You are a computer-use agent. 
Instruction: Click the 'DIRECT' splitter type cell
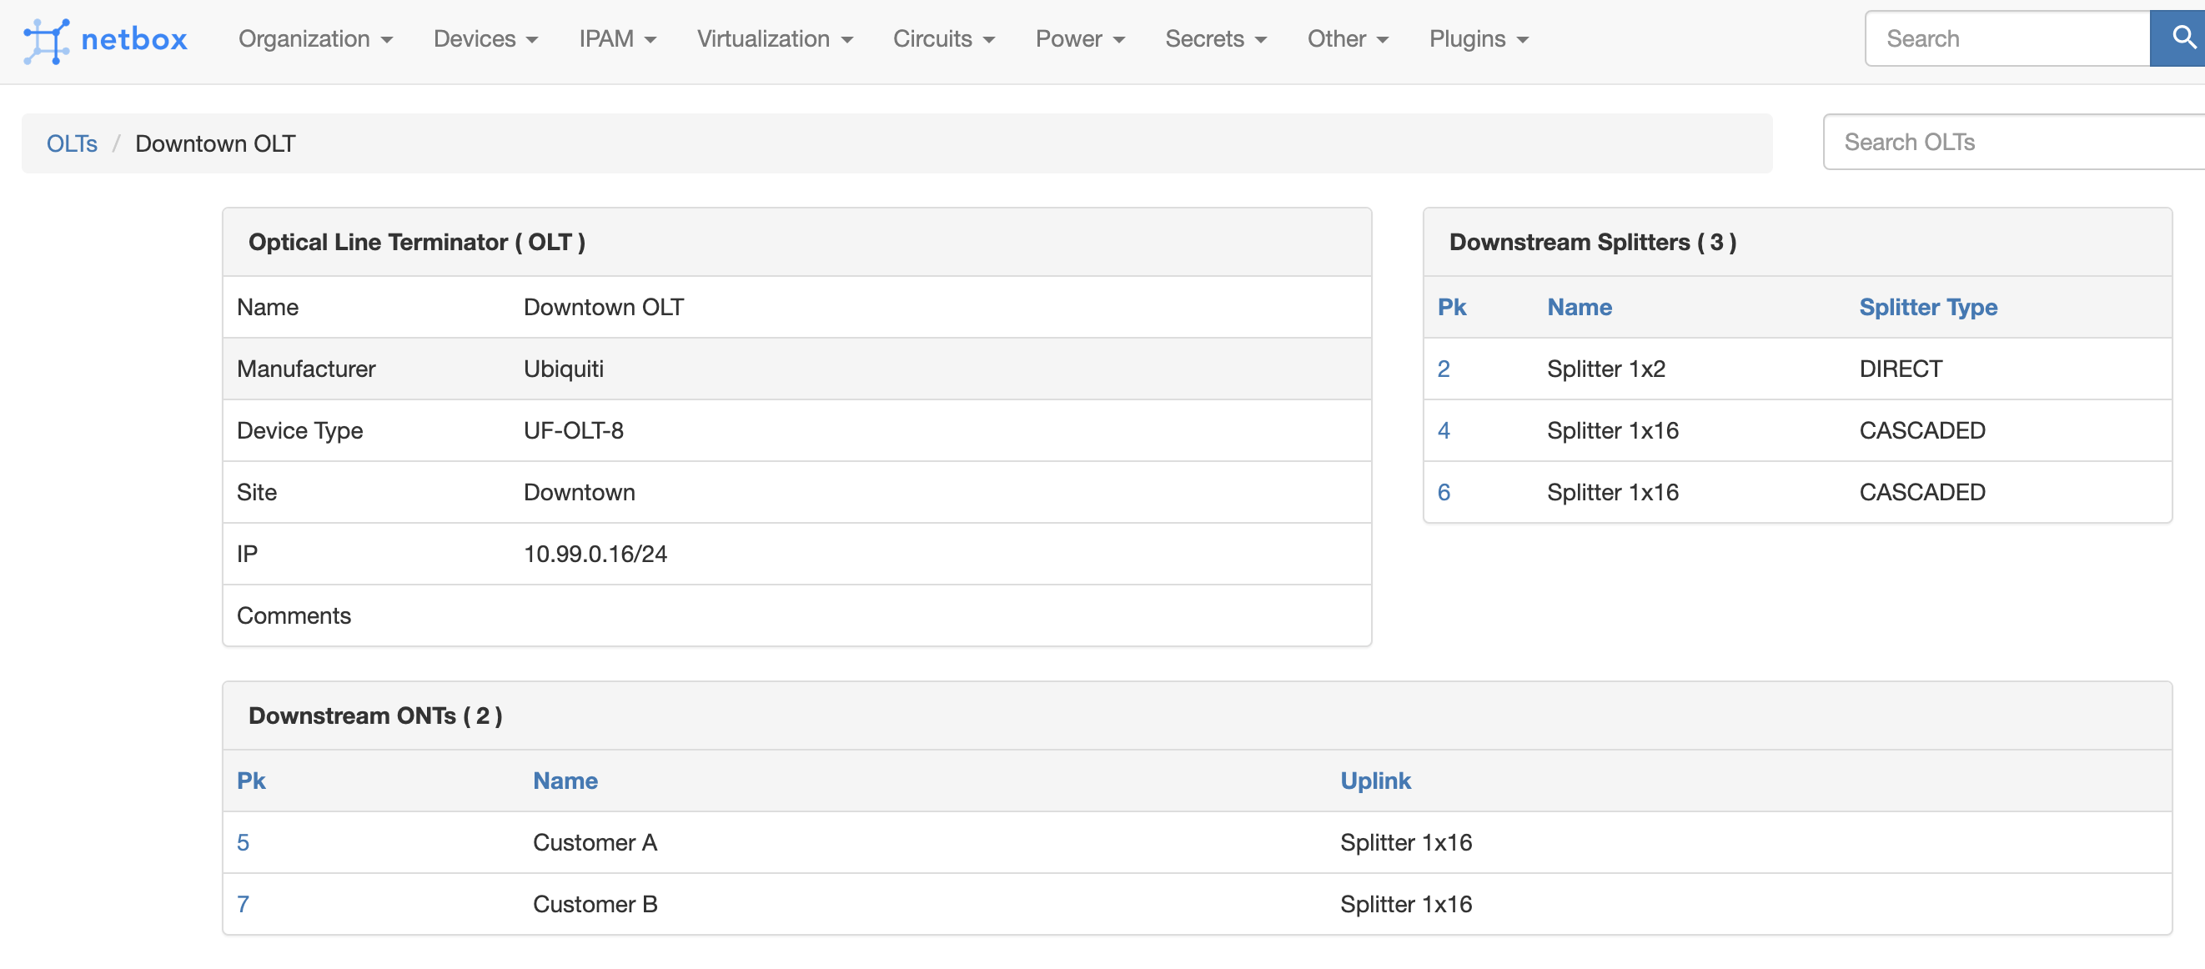coord(1901,369)
